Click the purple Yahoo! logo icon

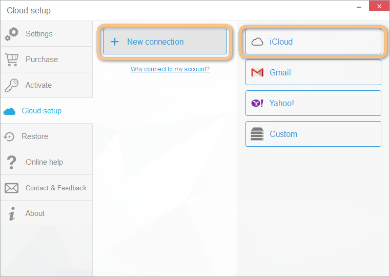pos(257,104)
